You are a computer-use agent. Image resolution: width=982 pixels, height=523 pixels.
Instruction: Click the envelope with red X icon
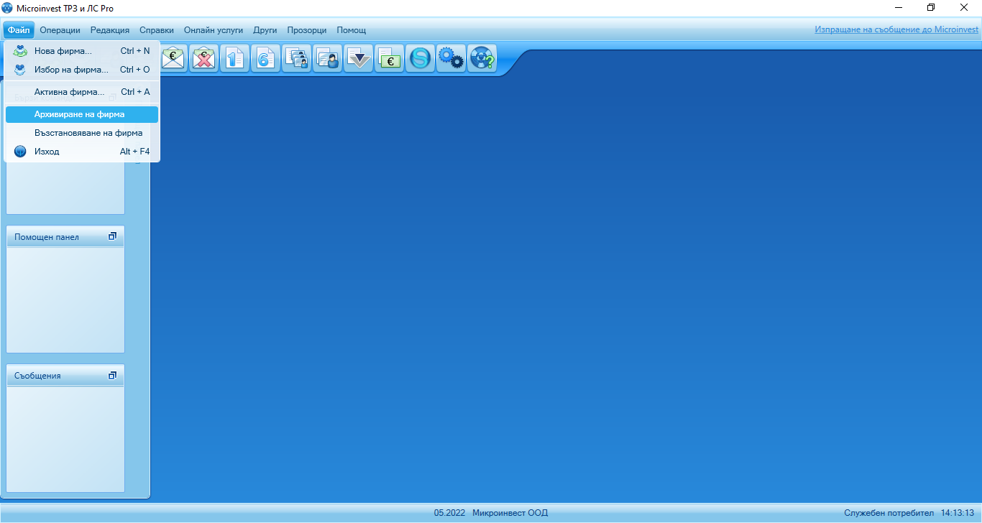pyautogui.click(x=204, y=58)
